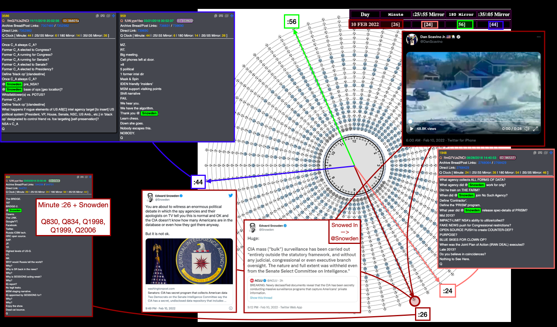
Task: Click the blue move icon in post 3586
Action: click(x=114, y=16)
